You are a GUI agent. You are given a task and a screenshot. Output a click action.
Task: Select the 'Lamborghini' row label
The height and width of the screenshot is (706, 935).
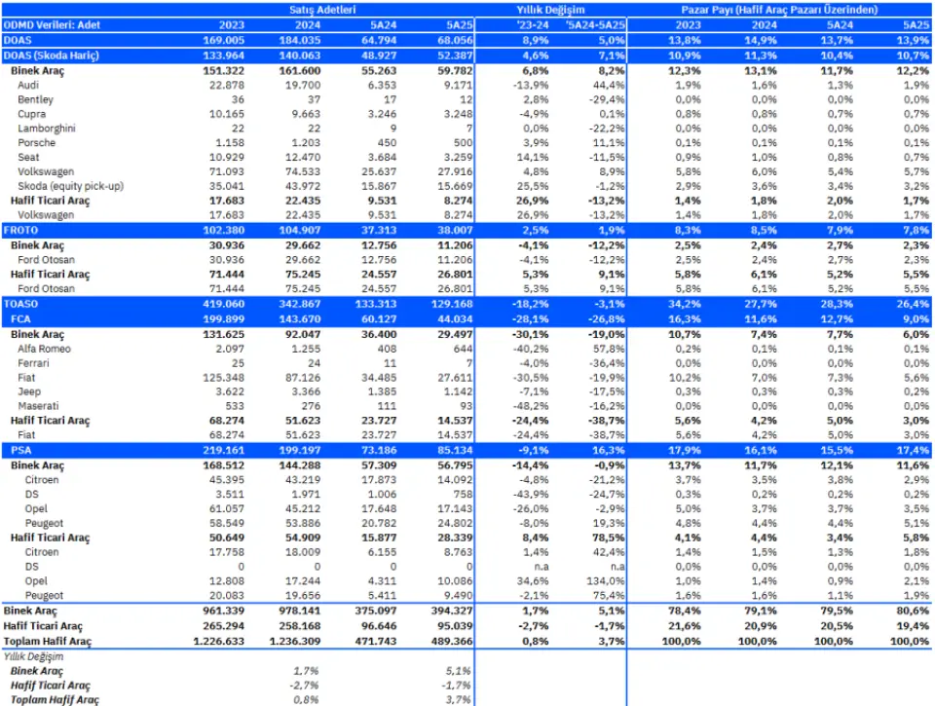[47, 129]
